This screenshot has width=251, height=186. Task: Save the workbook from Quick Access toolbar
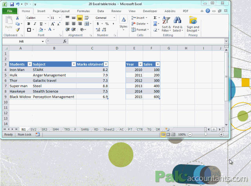12,4
